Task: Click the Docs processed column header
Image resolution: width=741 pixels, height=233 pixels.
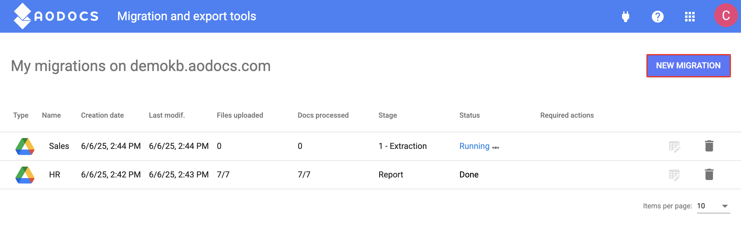Action: (323, 115)
